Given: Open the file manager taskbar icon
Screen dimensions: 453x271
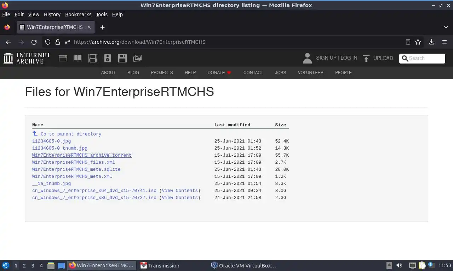Looking at the screenshot, I should click(51, 265).
